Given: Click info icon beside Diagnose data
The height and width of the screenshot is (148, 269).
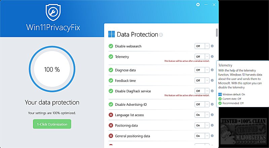Looking at the screenshot, I should (212, 70).
